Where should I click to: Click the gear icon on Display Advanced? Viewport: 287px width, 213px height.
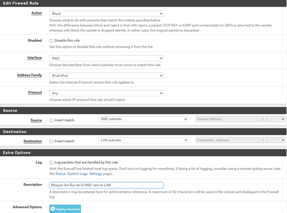[53, 209]
